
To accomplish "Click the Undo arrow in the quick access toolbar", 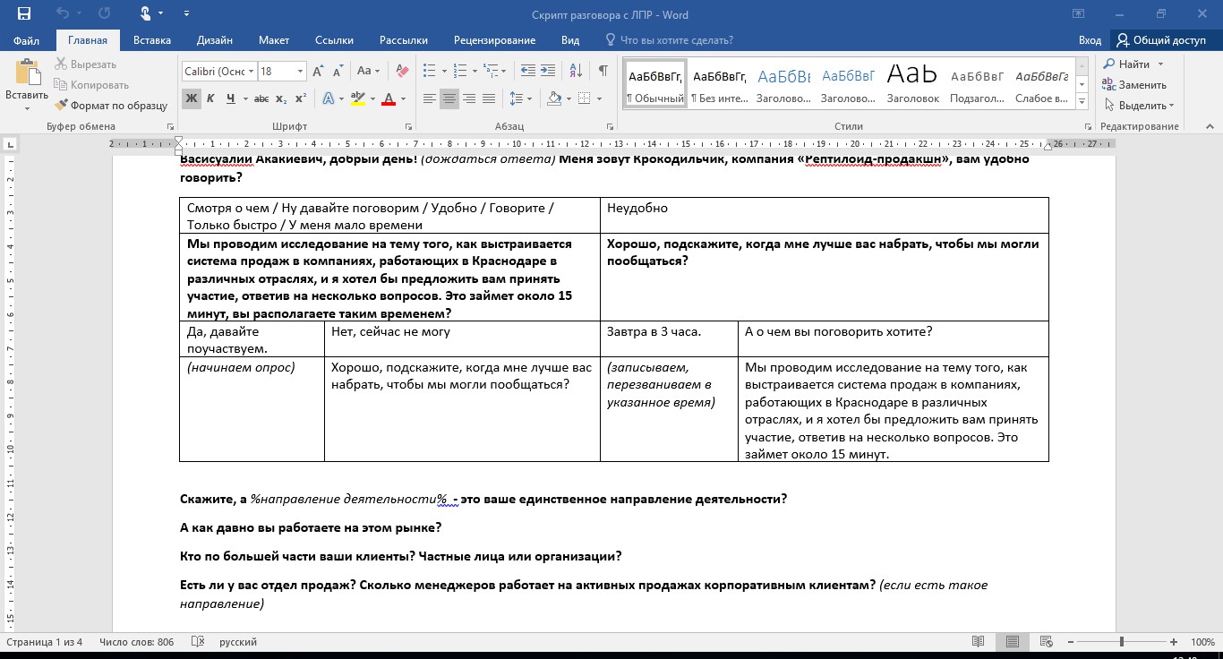I will pos(63,14).
